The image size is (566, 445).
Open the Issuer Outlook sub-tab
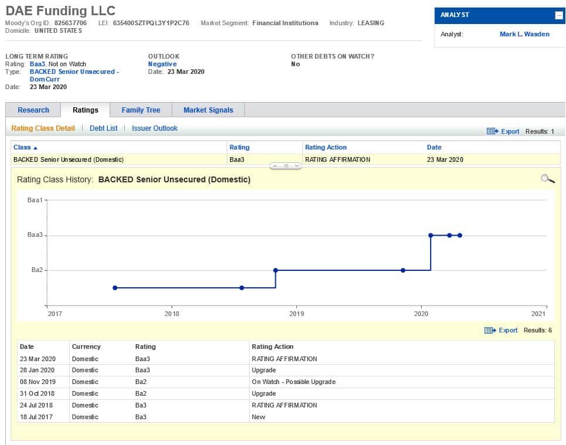click(x=155, y=128)
